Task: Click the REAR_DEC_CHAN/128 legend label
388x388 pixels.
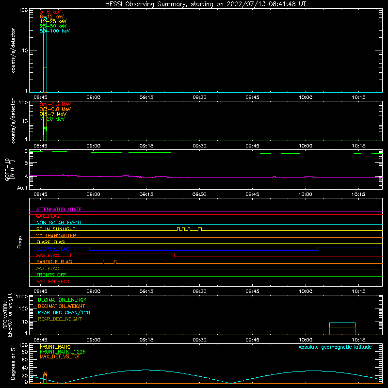Action: click(x=64, y=312)
